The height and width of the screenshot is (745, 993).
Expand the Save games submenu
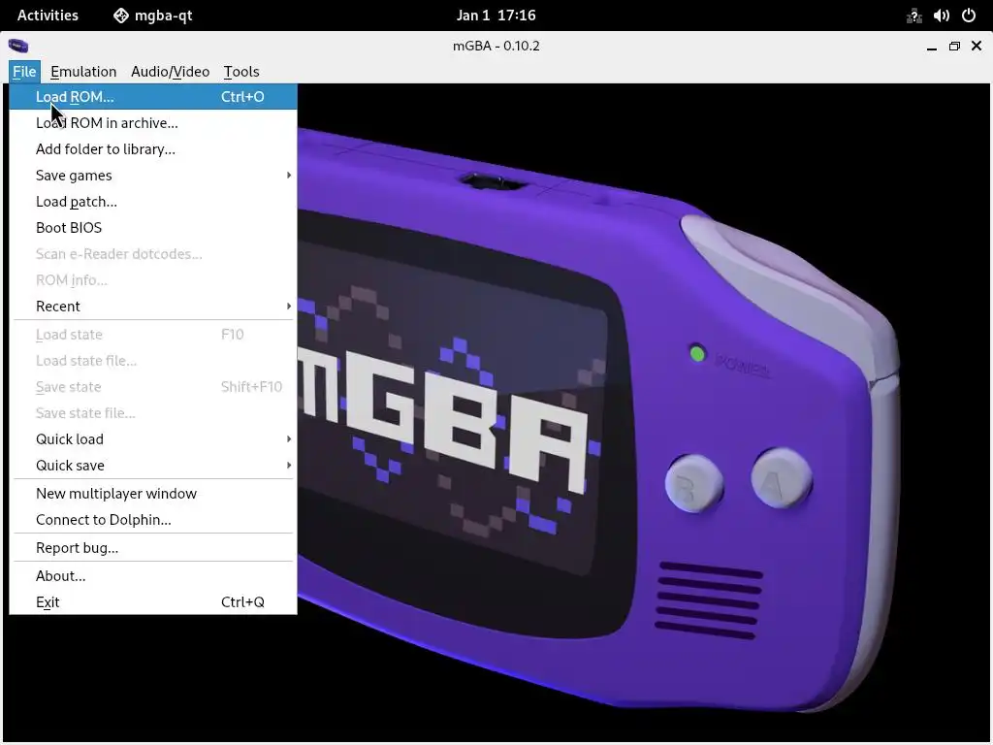click(x=153, y=176)
